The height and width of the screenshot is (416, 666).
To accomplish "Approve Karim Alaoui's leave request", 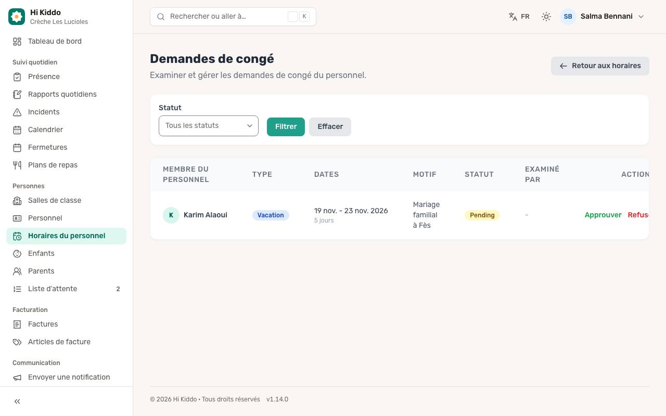I will tap(603, 215).
